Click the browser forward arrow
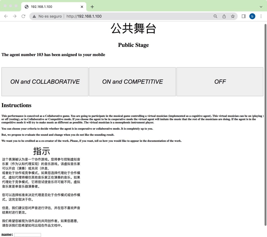The height and width of the screenshot is (237, 267). point(15,16)
